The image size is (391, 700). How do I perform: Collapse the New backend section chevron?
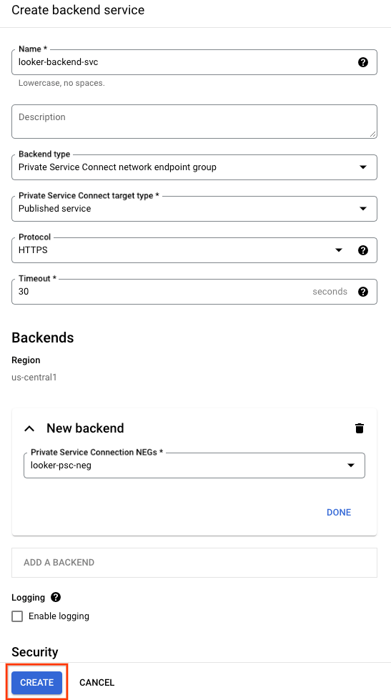(x=29, y=428)
